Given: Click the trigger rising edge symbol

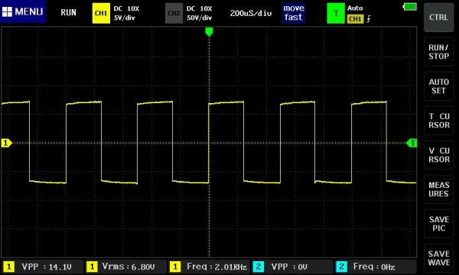Looking at the screenshot, I should 369,19.
